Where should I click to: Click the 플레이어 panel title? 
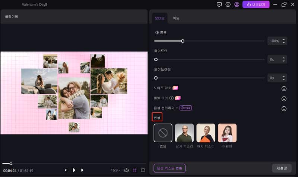[x=12, y=16]
